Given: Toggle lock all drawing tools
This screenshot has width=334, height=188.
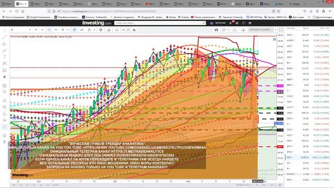Looking at the screenshot, I should pos(5,114).
